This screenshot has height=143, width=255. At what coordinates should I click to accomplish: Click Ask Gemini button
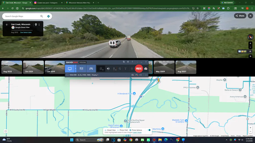227,3
